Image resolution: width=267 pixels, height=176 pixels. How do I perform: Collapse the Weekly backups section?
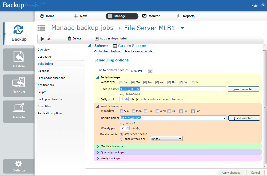pyautogui.click(x=97, y=106)
